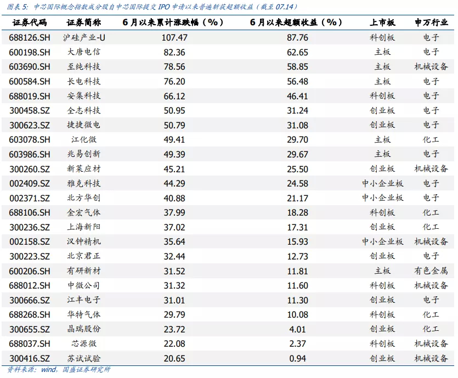Image resolution: width=458 pixels, height=378 pixels.
Task: Click the 证券代码 column header
Action: (30, 22)
